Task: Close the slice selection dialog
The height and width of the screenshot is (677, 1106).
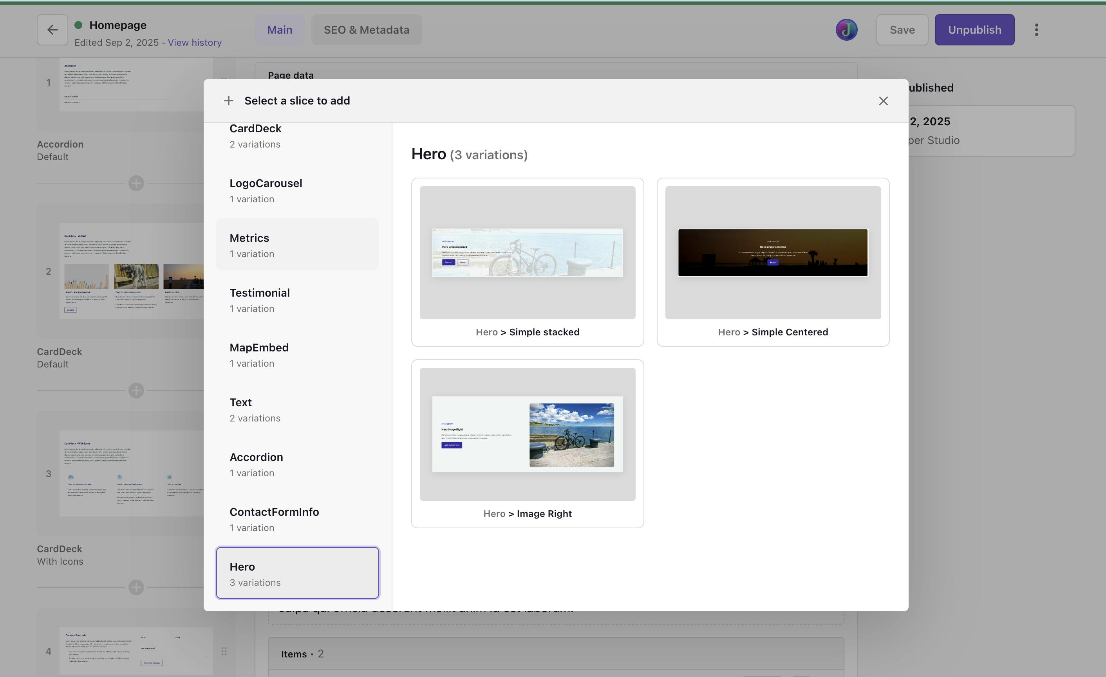Action: [883, 101]
